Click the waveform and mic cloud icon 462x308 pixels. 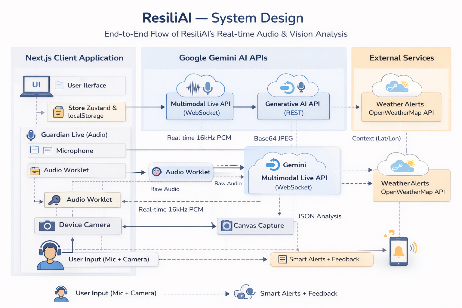tap(200, 86)
